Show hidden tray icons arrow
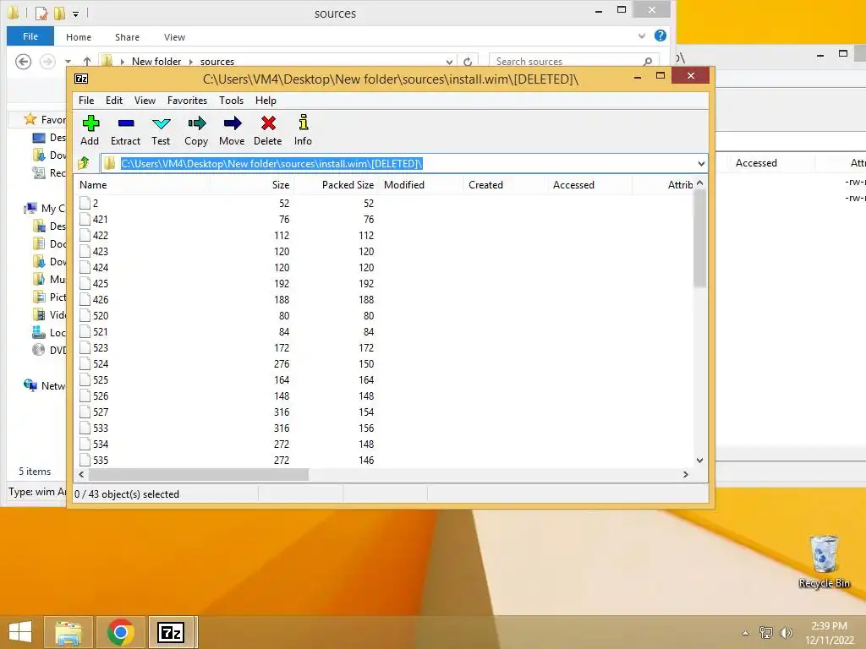This screenshot has height=649, width=866. point(746,633)
